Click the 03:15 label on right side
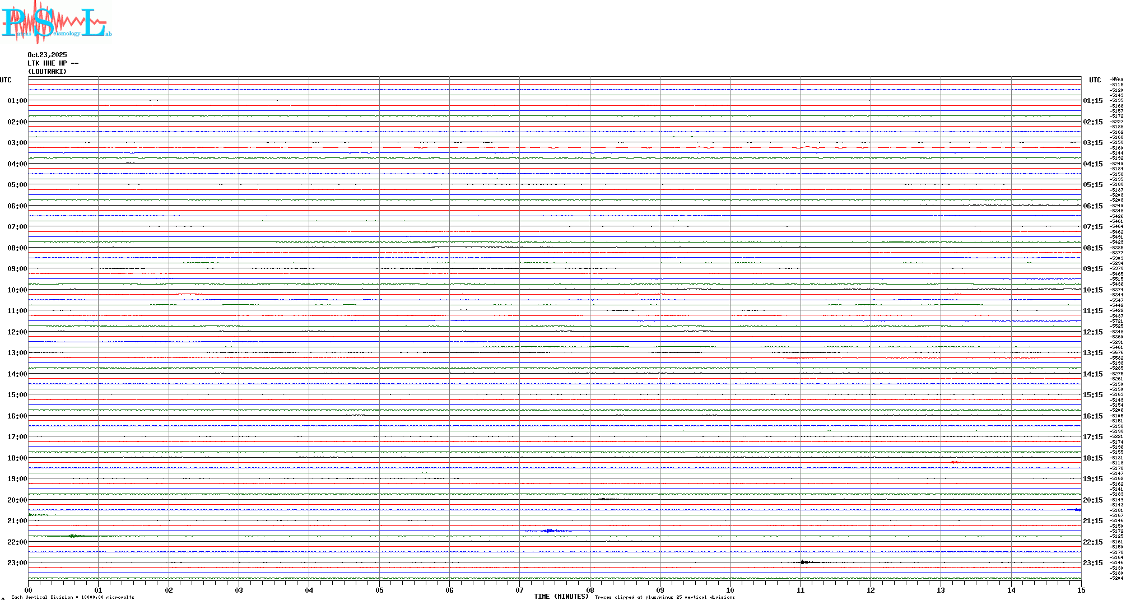The image size is (1126, 605). [1092, 143]
